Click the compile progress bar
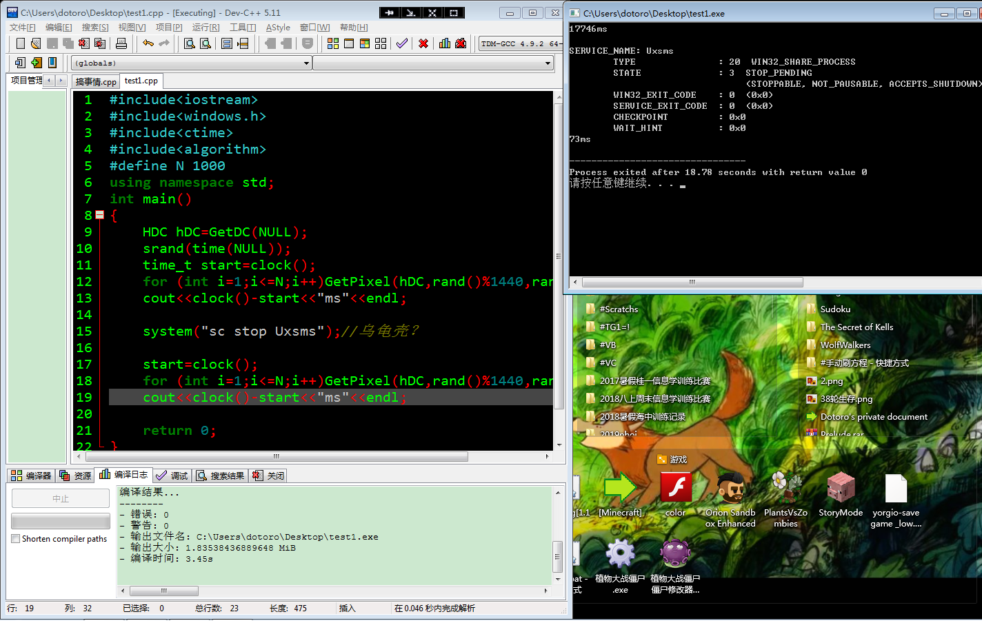This screenshot has height=623, width=982. point(61,521)
